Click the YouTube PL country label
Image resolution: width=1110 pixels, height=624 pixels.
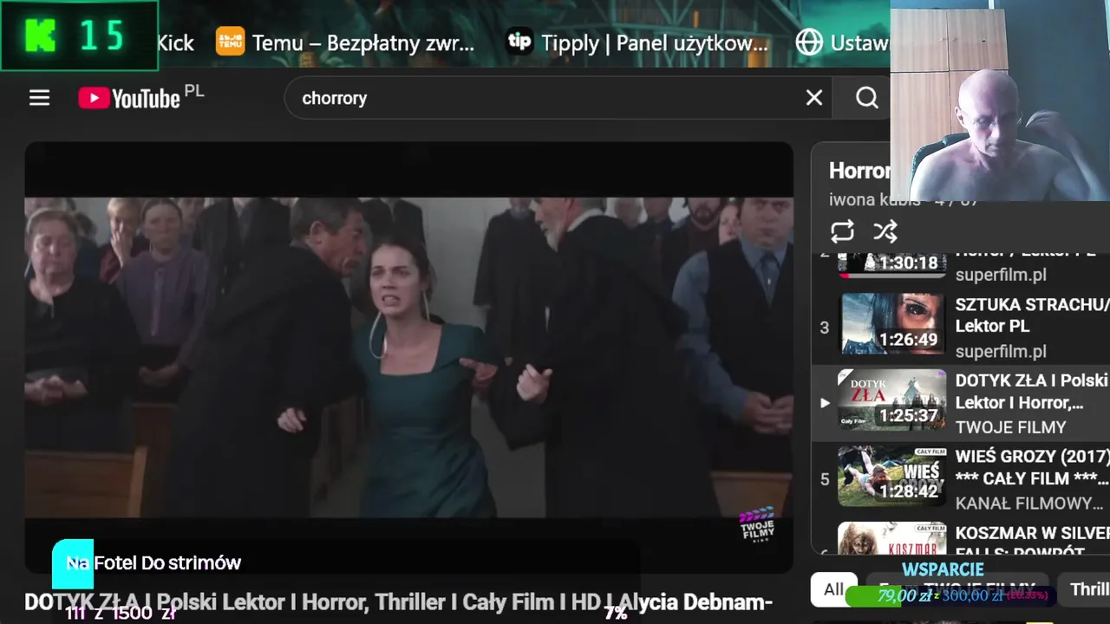click(x=194, y=90)
